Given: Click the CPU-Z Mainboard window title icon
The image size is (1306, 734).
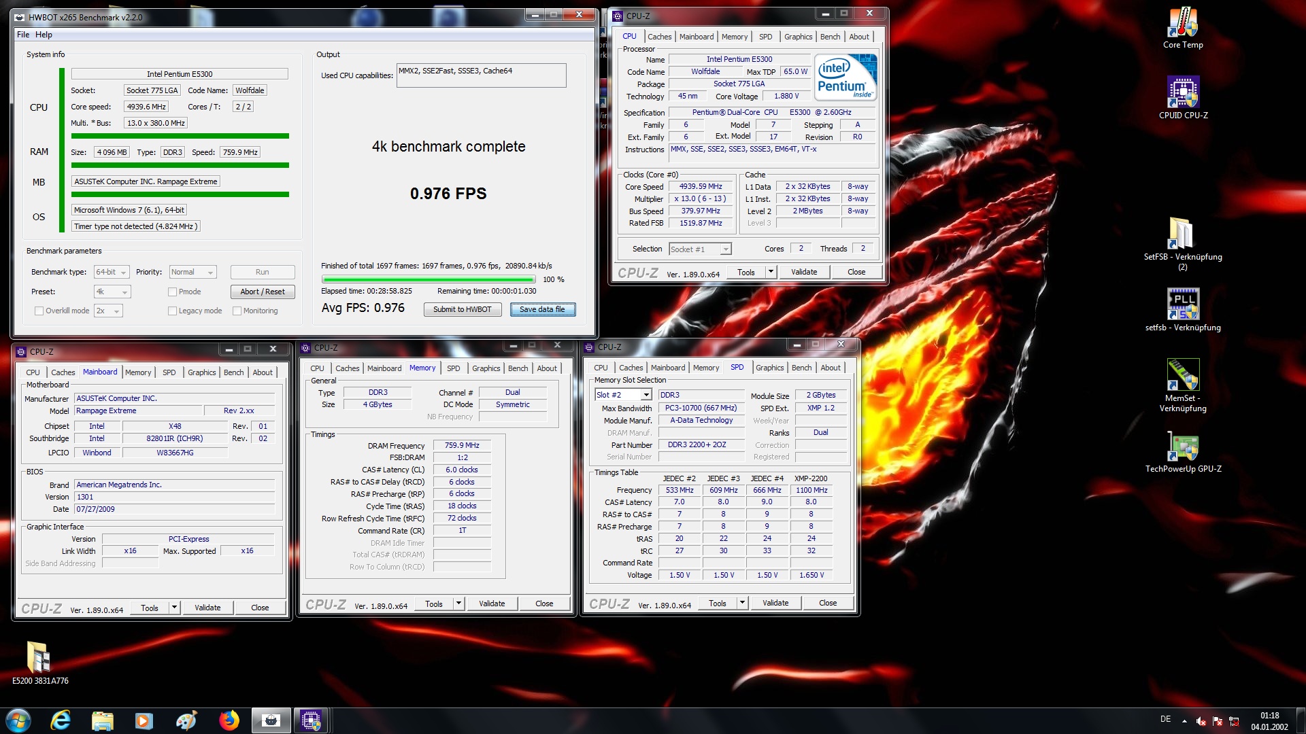Looking at the screenshot, I should [21, 351].
